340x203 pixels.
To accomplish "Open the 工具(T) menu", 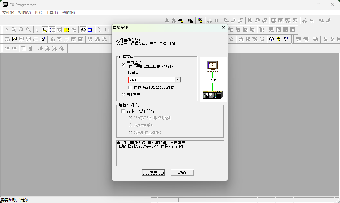I will point(52,13).
